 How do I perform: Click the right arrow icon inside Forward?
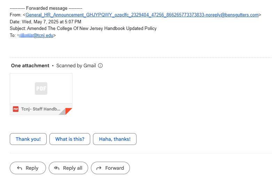point(99,168)
